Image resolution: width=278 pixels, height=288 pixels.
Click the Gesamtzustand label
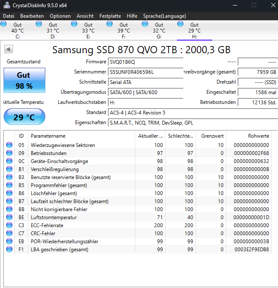(24, 62)
